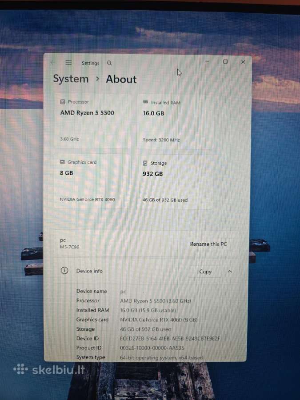The width and height of the screenshot is (300, 400).
Task: Click the 16.0 GB installed RAM value
Action: [154, 113]
